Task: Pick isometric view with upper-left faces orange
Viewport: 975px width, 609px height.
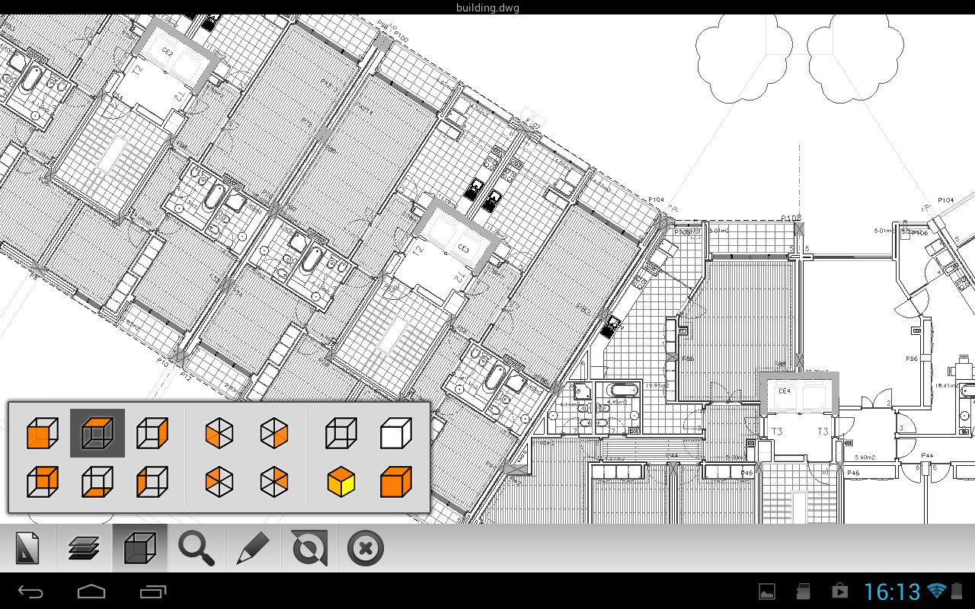Action: click(x=219, y=482)
